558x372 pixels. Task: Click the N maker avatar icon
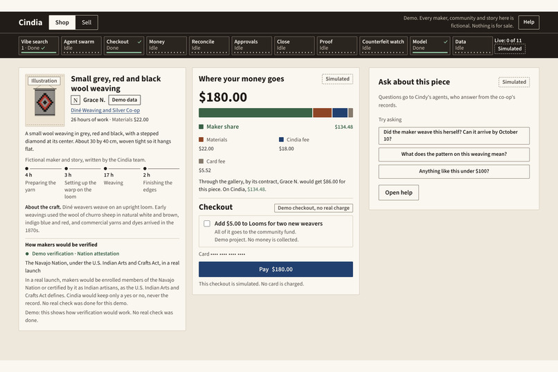[75, 100]
